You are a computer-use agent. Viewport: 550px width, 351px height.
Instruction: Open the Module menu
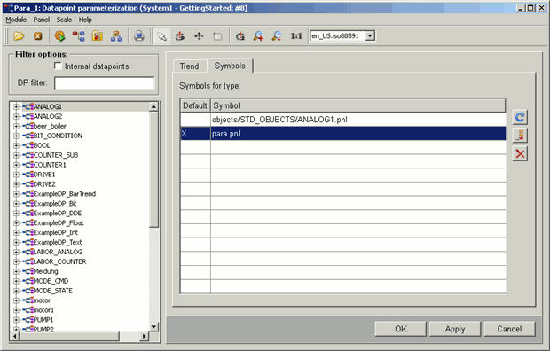[16, 19]
